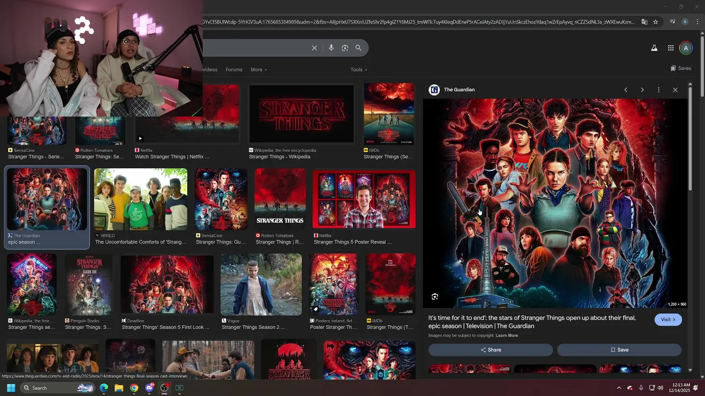This screenshot has width=705, height=396.
Task: Click the OneDrive tray icon
Action: [x=630, y=388]
